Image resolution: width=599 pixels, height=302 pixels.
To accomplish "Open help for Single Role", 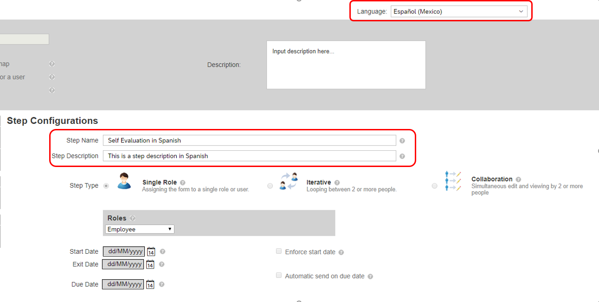I will pos(183,183).
